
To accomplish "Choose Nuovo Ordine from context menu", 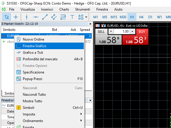I will point(49,39).
